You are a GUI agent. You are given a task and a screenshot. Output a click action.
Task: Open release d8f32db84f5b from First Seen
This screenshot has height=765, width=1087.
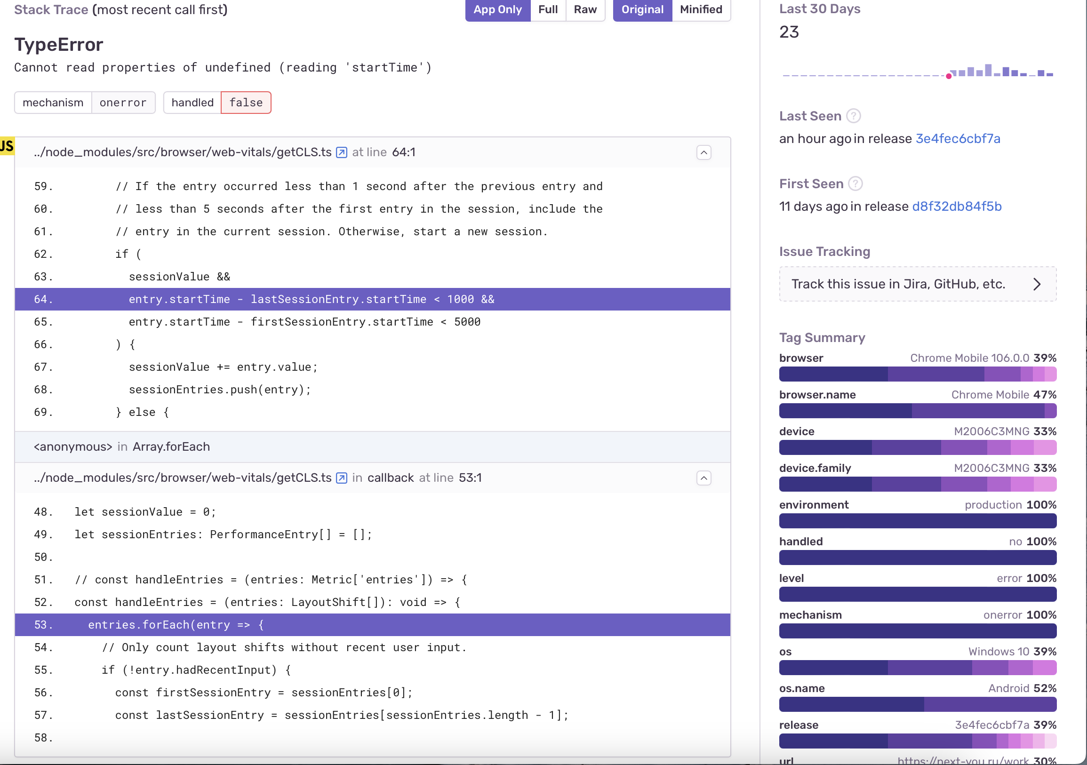[x=957, y=207]
